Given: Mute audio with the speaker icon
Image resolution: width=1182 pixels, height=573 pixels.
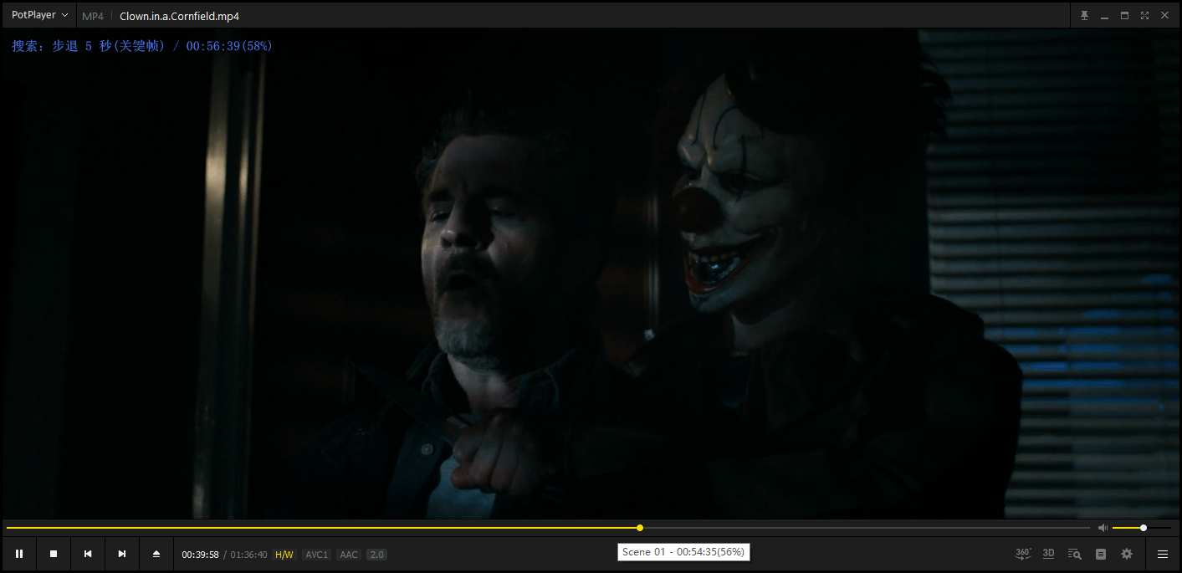Looking at the screenshot, I should click(x=1103, y=528).
